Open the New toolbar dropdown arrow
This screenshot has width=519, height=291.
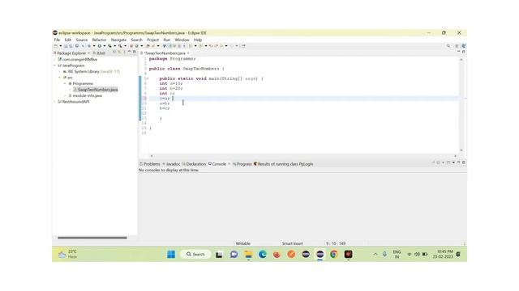point(61,46)
